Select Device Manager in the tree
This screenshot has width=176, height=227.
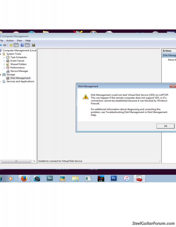(x=19, y=71)
